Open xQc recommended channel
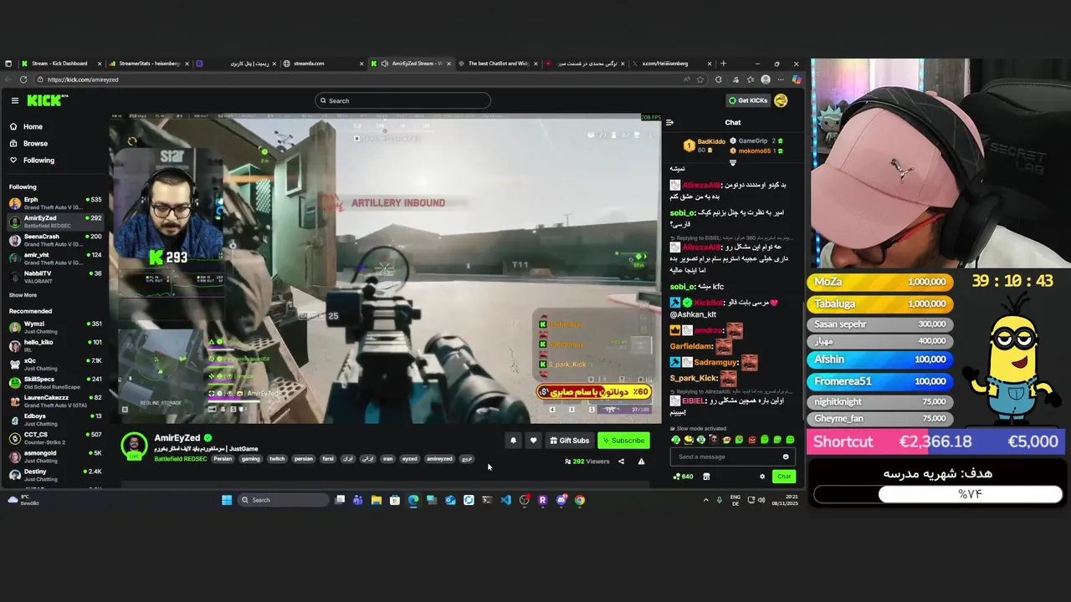Image resolution: width=1071 pixels, height=602 pixels. pos(54,364)
